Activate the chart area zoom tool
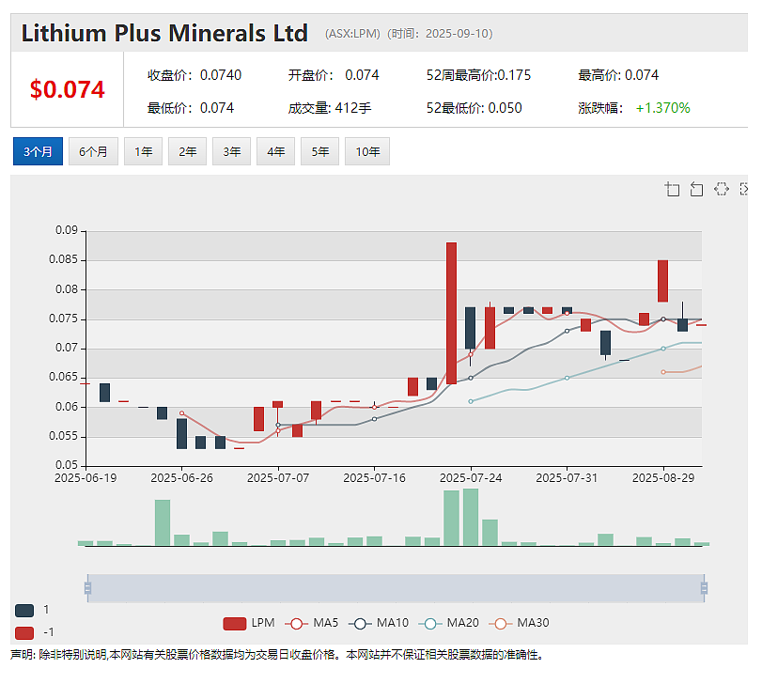The height and width of the screenshot is (684, 762). 672,189
